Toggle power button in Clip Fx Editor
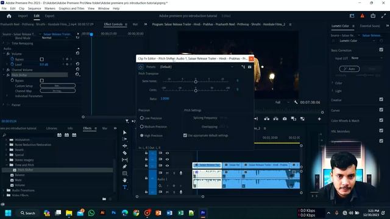Viewport: 390px width, 219px height. tap(141, 67)
